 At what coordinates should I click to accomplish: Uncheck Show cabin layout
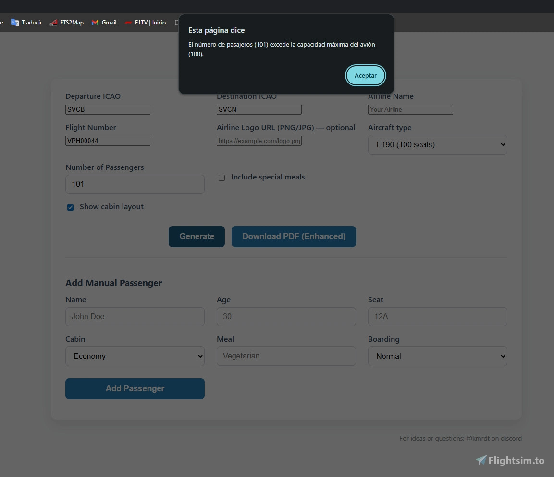pos(70,207)
